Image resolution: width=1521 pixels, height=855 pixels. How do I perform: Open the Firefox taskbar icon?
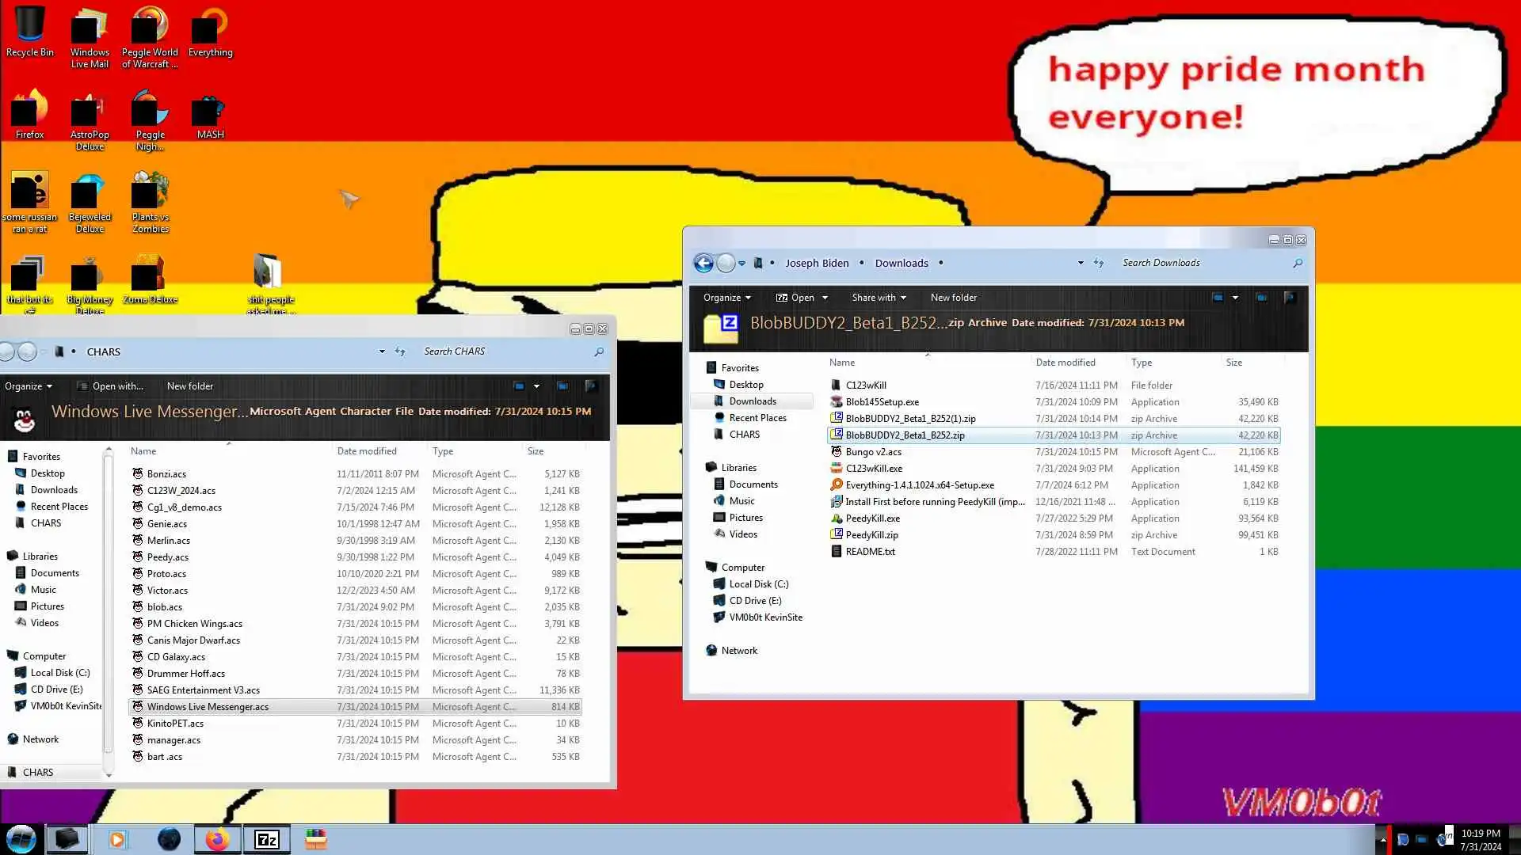point(217,839)
